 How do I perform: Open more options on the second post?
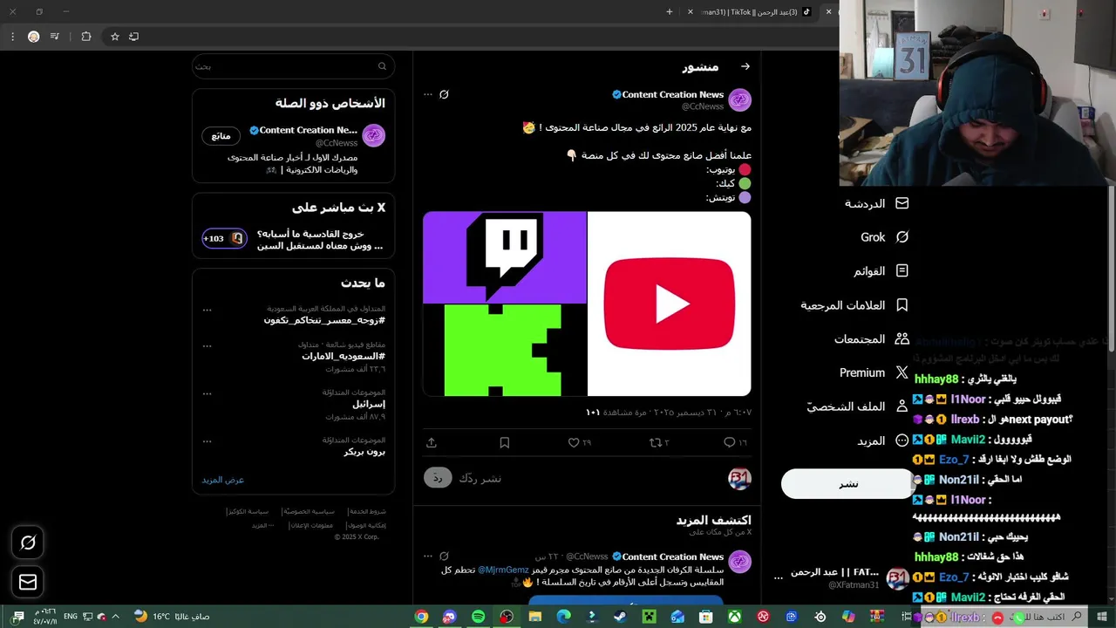(427, 556)
